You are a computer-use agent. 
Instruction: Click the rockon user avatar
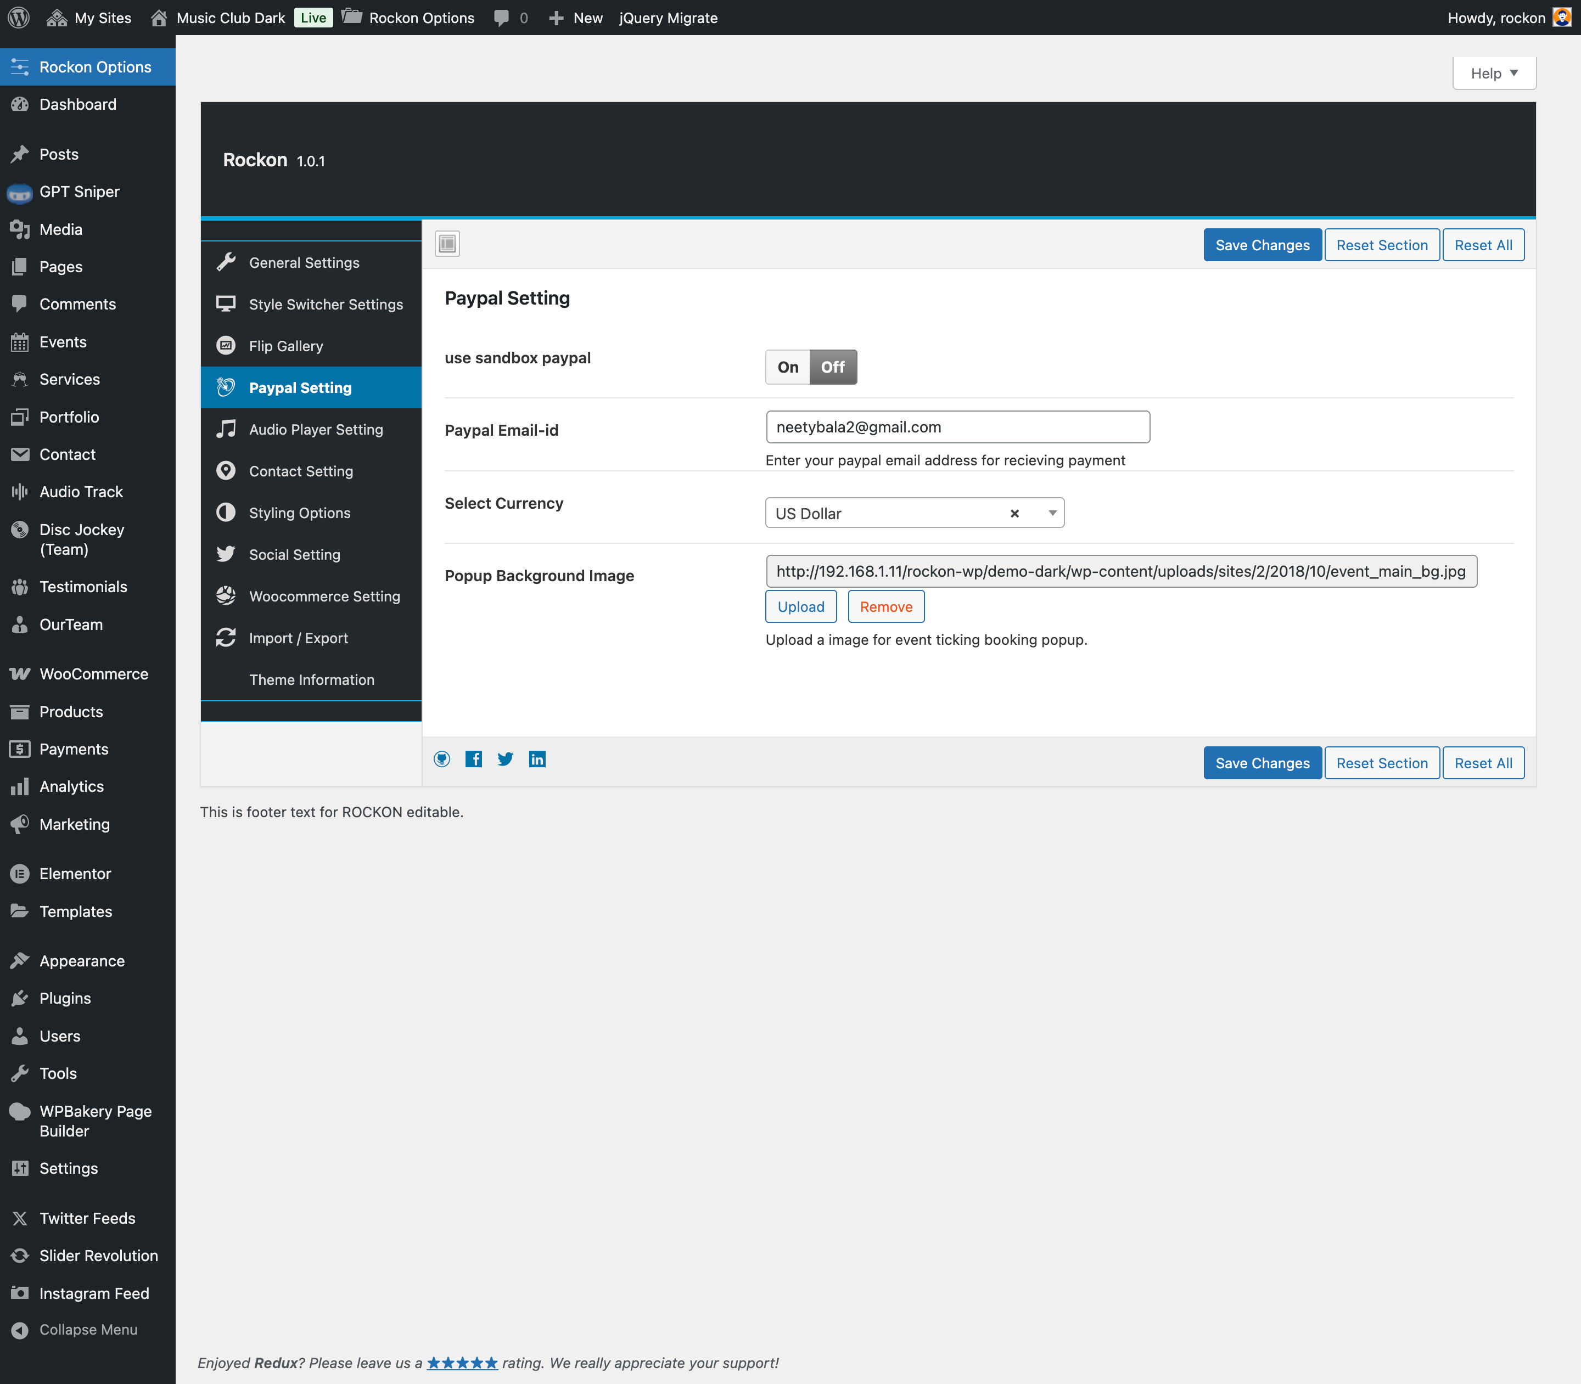[1562, 17]
